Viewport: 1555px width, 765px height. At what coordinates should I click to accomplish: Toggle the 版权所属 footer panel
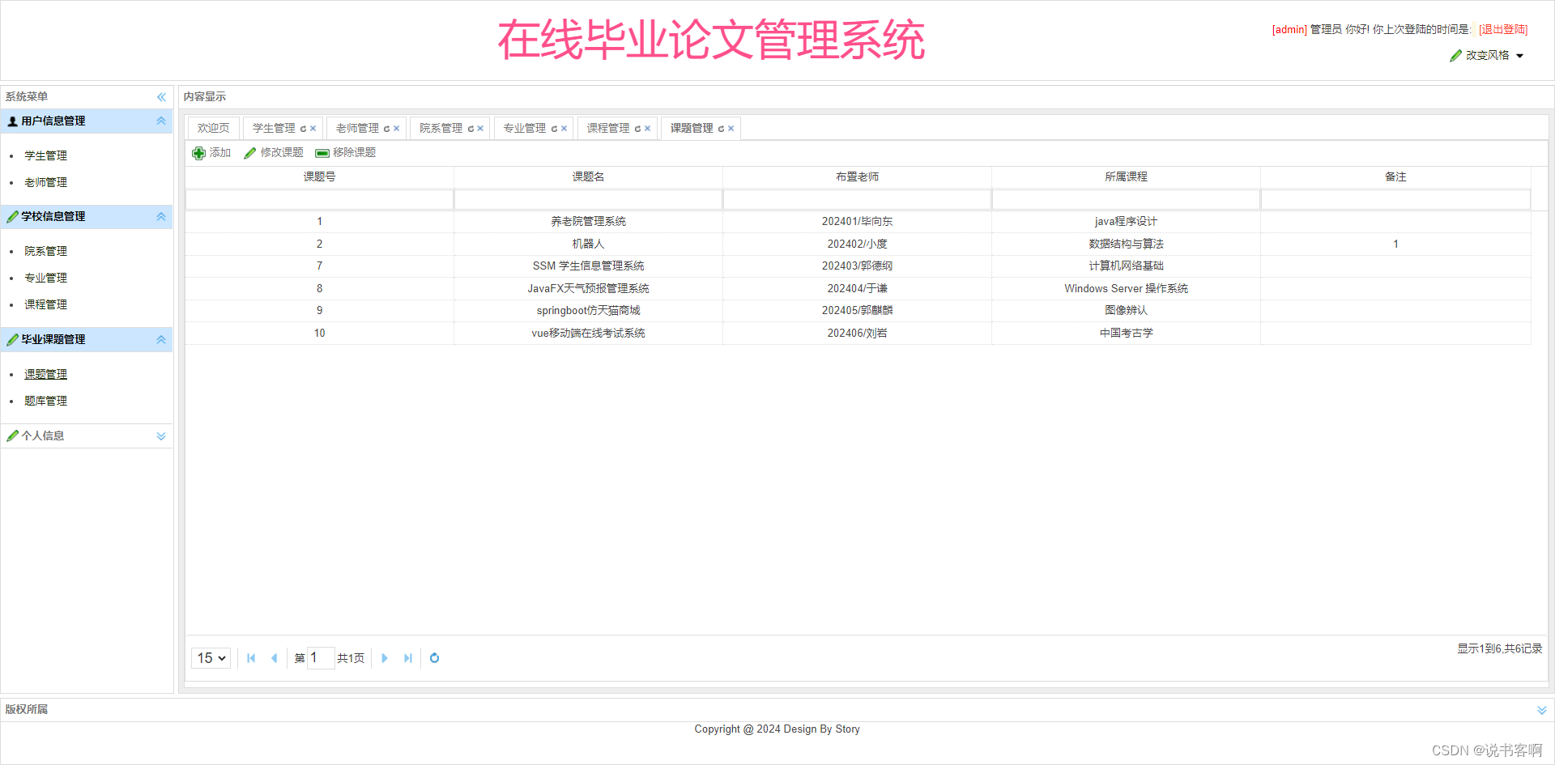(x=1542, y=710)
